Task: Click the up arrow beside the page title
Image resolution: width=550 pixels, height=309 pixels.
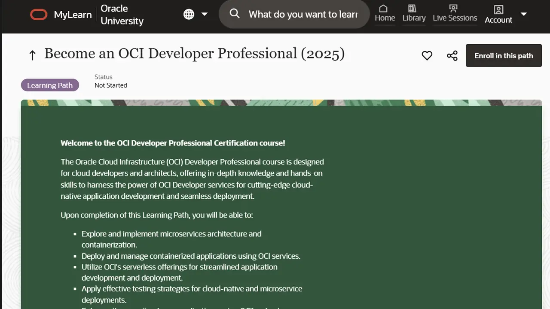Action: click(32, 55)
